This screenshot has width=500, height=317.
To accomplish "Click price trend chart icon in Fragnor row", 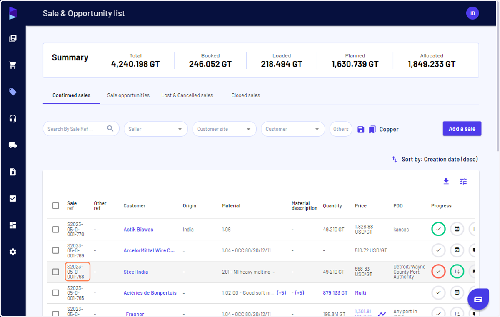I will click(x=382, y=314).
